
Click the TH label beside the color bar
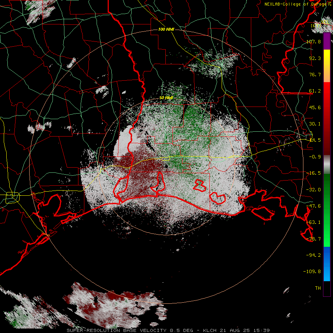(x=318, y=288)
